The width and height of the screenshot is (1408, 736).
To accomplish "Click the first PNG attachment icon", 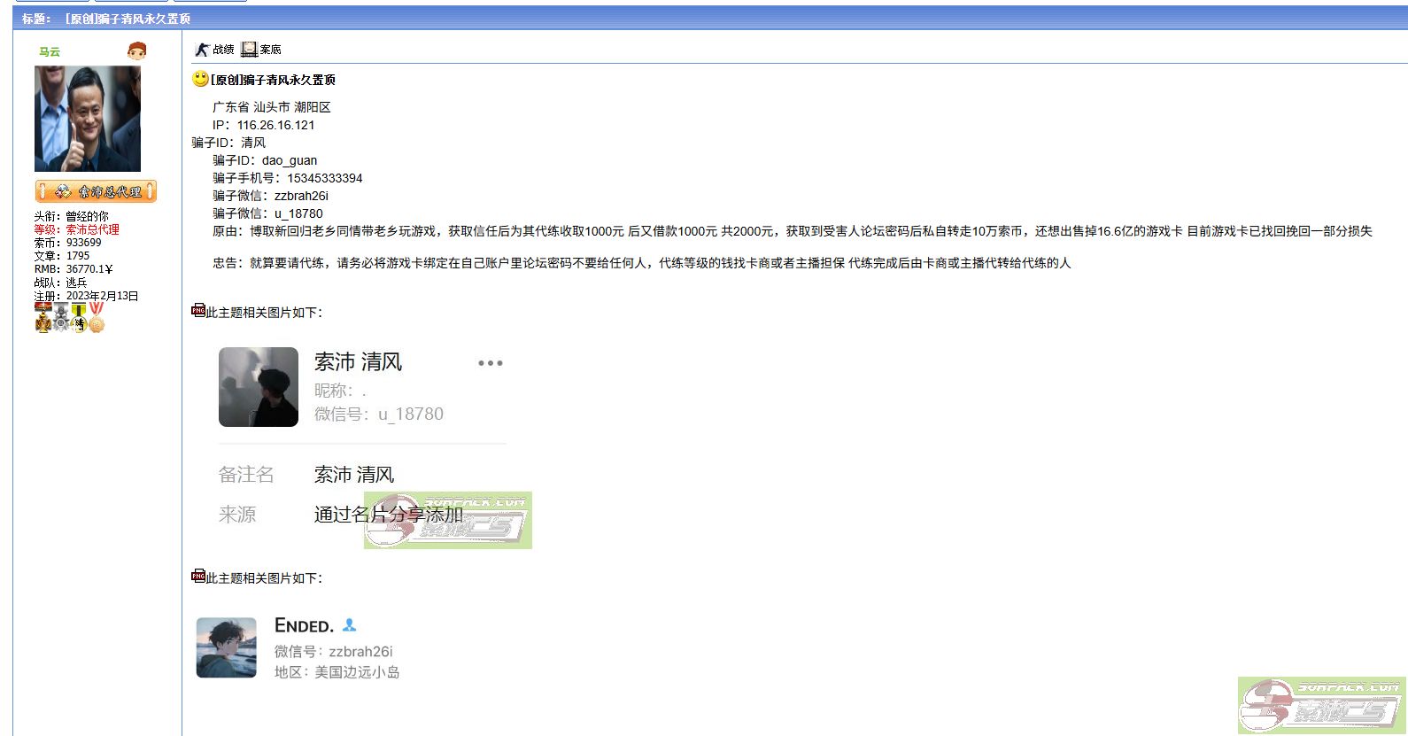I will (198, 310).
